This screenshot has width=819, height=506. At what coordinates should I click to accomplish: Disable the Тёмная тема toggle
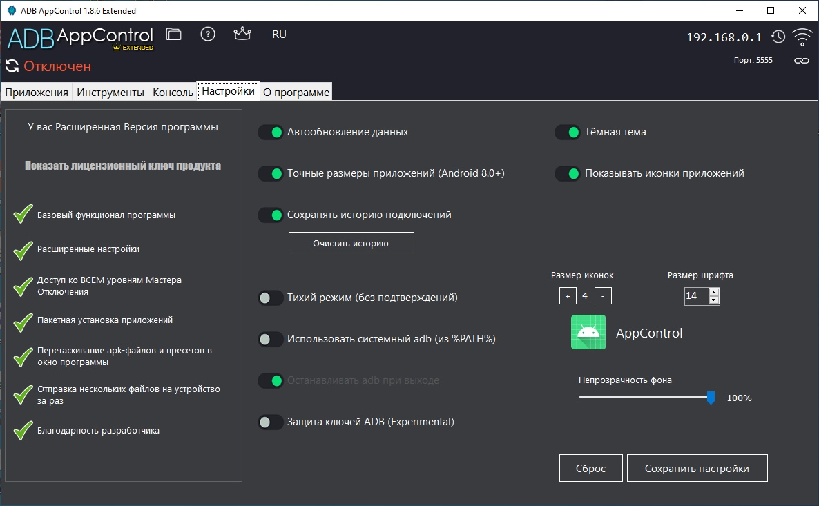point(567,132)
